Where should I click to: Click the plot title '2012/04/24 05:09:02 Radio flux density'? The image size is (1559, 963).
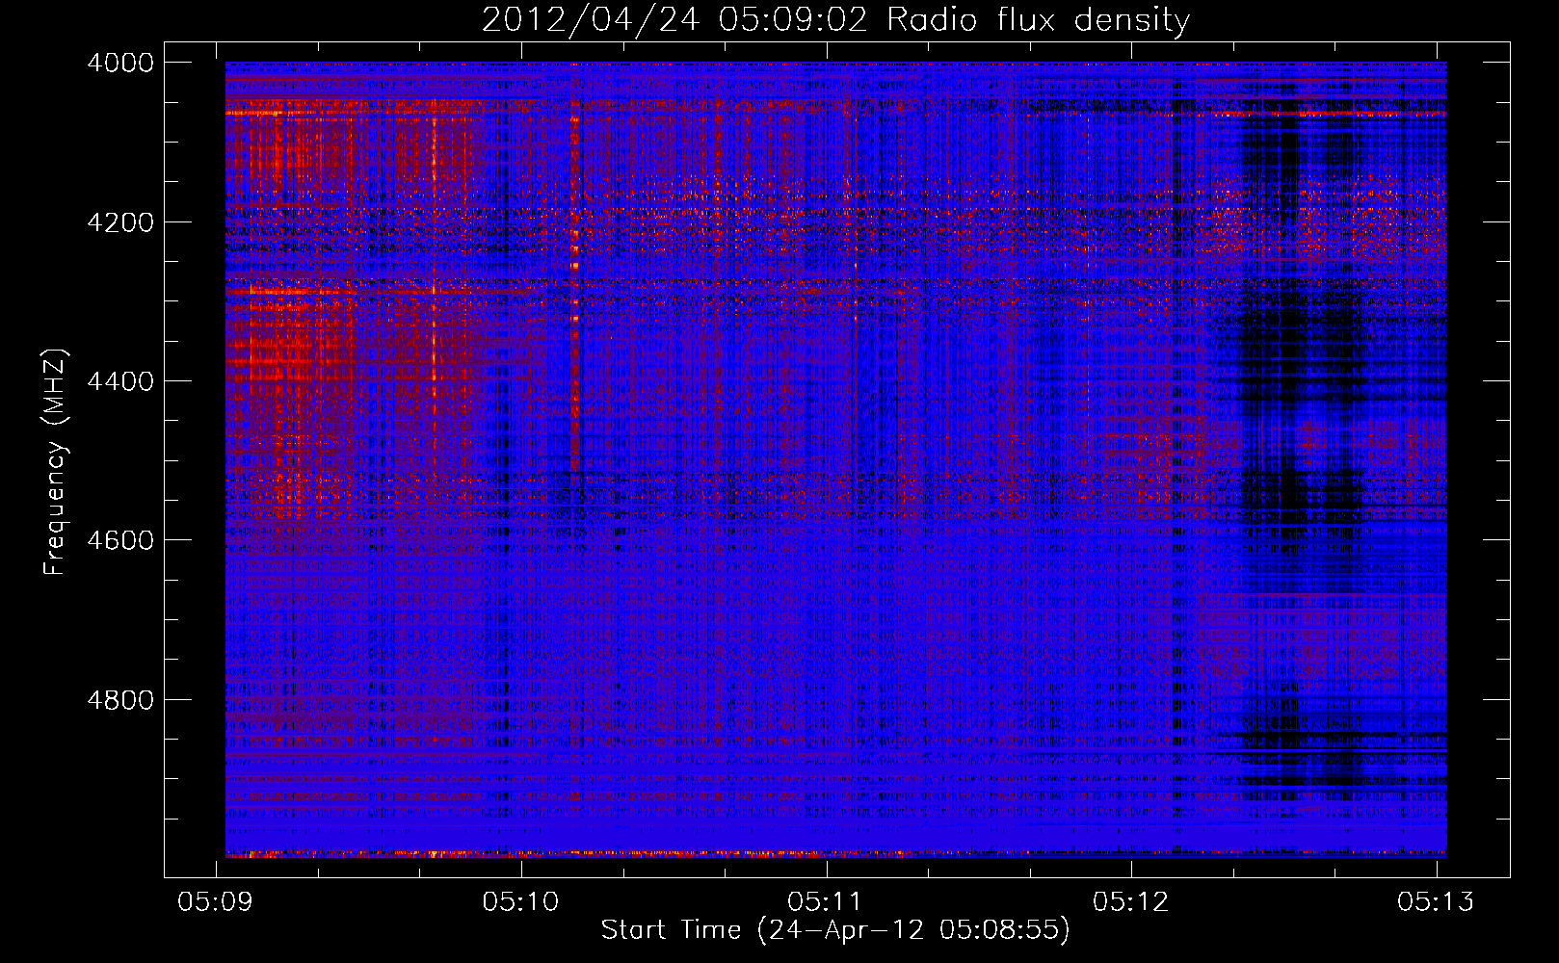point(835,19)
